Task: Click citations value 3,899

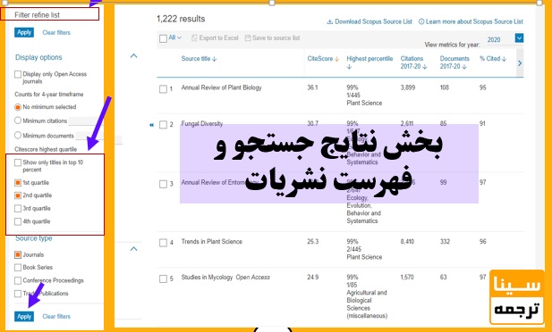Action: click(408, 87)
